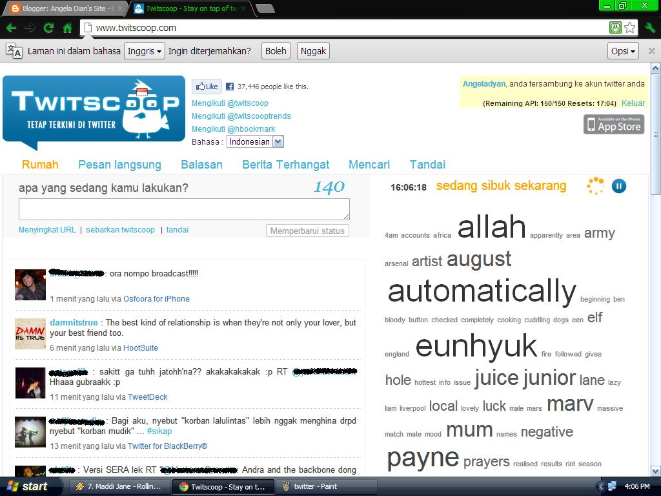Click trending word allah
The height and width of the screenshot is (496, 661).
(491, 227)
